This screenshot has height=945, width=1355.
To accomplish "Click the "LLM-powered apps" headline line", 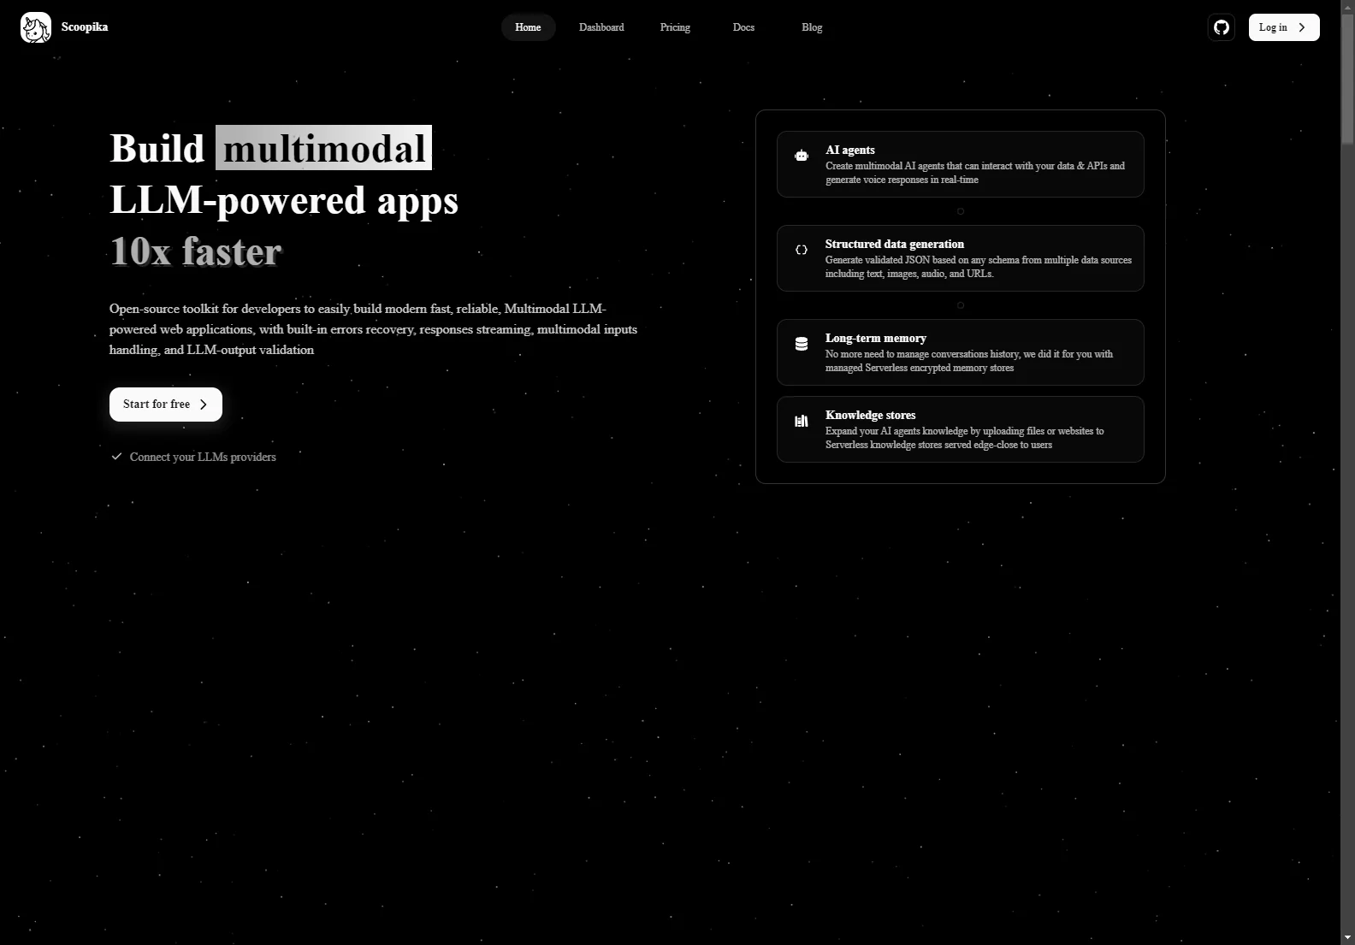I will 284,200.
